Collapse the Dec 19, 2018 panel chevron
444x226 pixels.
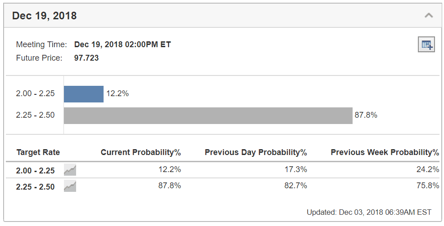click(429, 16)
